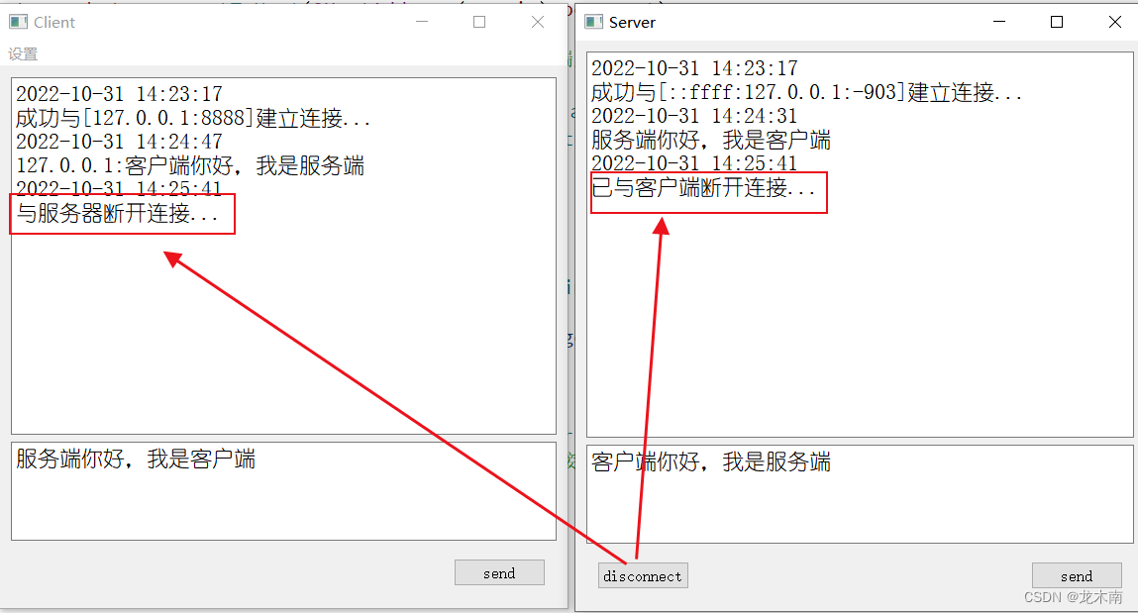This screenshot has width=1138, height=613.
Task: Click the 已与客户端断开连接 log line in Server
Action: 703,188
